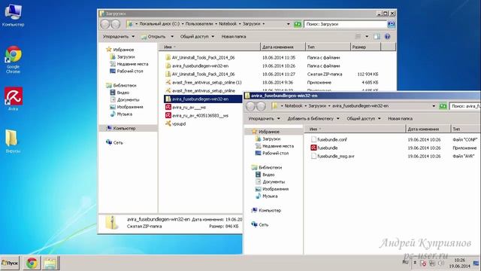The image size is (481, 271).
Task: Select Изображения in back window sidebar
Action: click(126, 107)
